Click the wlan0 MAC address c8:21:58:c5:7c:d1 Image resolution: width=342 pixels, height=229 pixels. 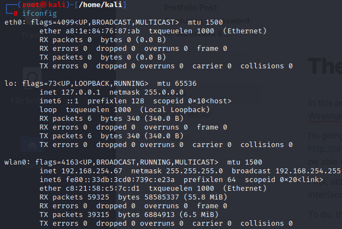tap(91, 189)
